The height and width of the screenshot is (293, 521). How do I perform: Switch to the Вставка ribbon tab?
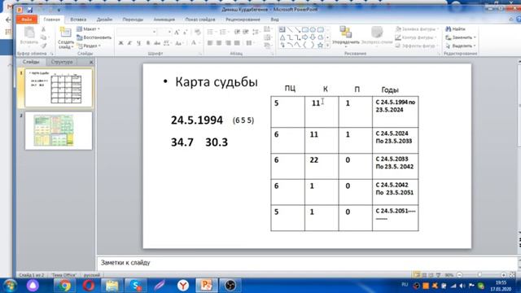click(78, 20)
